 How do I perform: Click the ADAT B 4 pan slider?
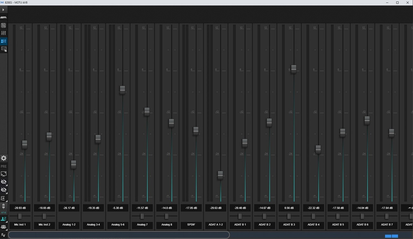tap(314, 216)
